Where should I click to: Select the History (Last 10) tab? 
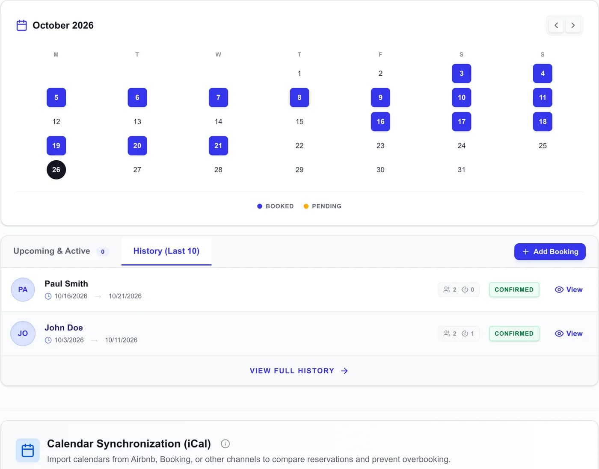tap(166, 251)
